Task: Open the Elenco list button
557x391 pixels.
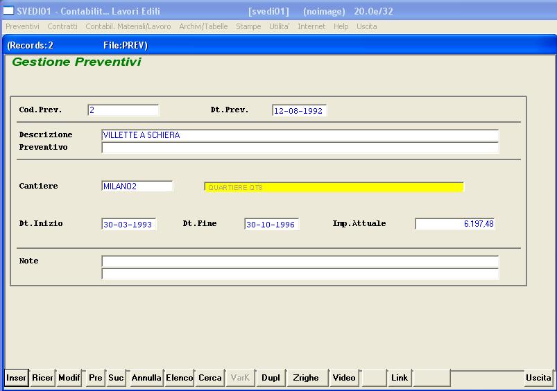Action: coord(180,378)
